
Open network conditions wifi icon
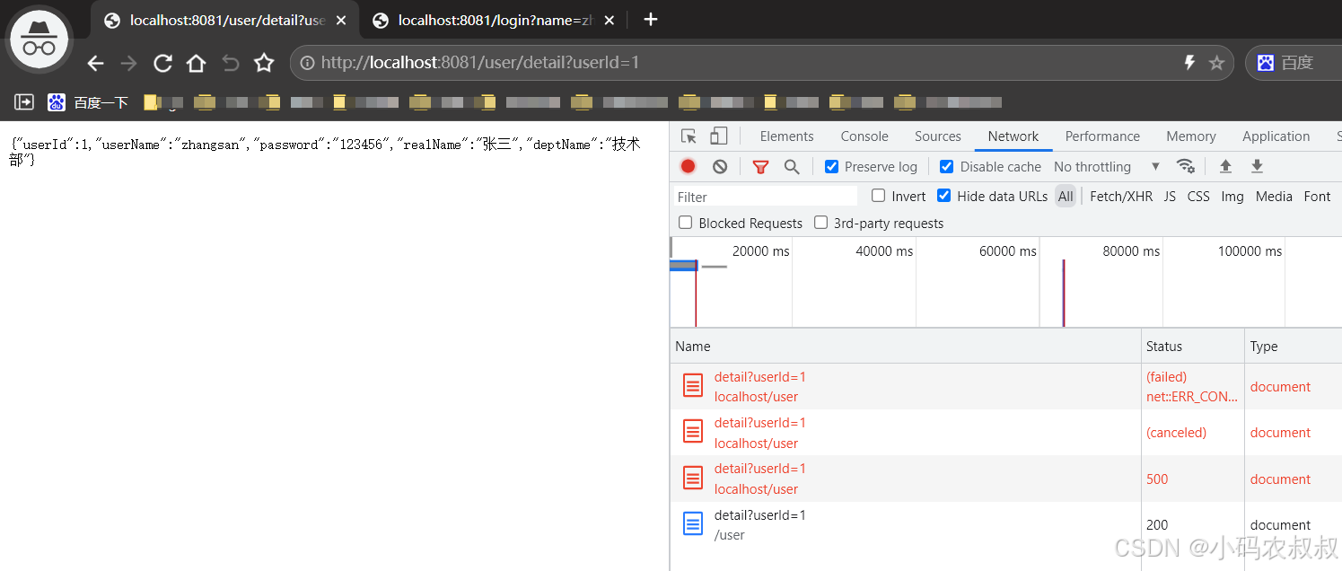[x=1185, y=166]
